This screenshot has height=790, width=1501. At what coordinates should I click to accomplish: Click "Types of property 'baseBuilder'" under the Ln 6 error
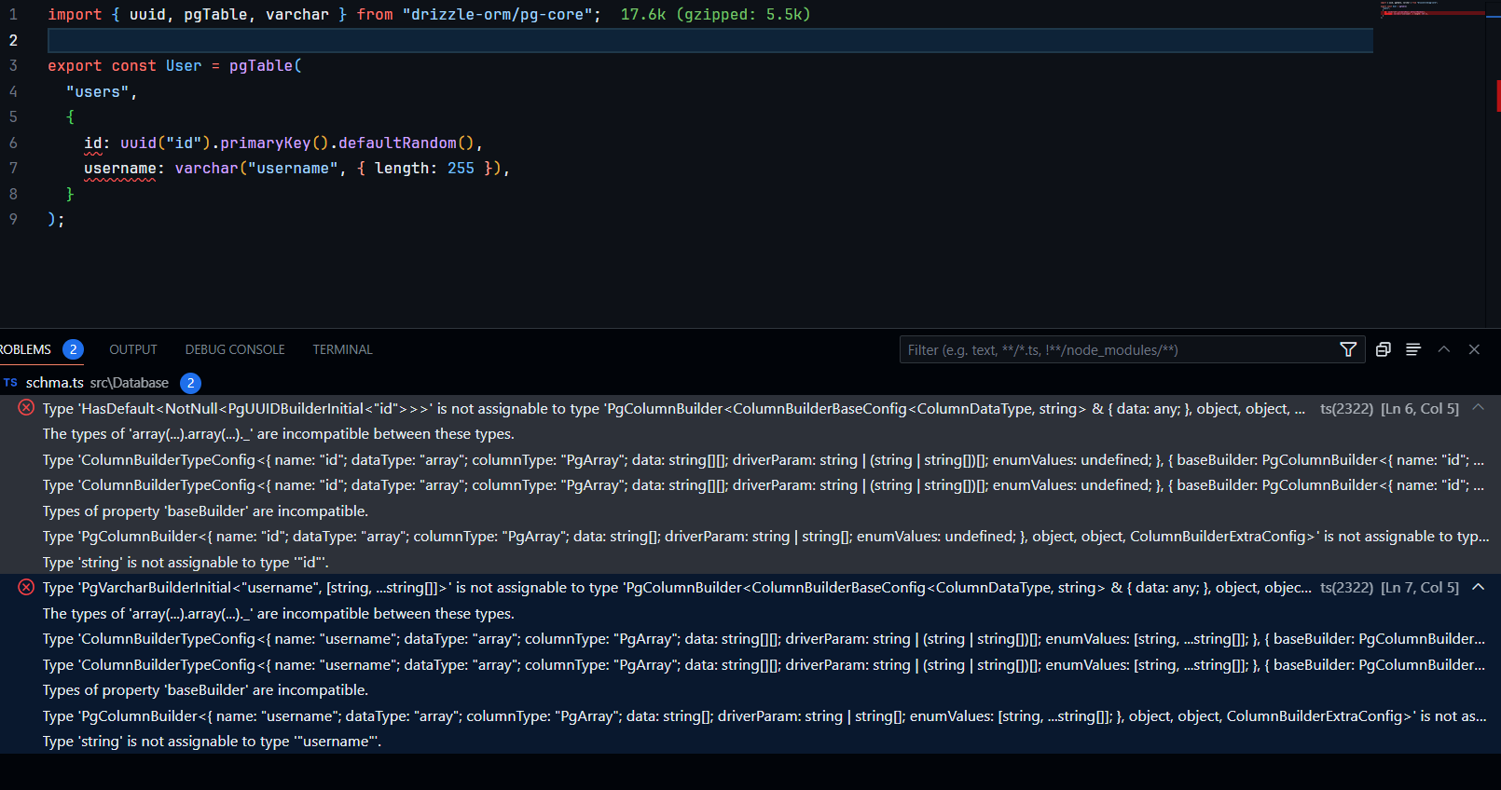[x=205, y=511]
